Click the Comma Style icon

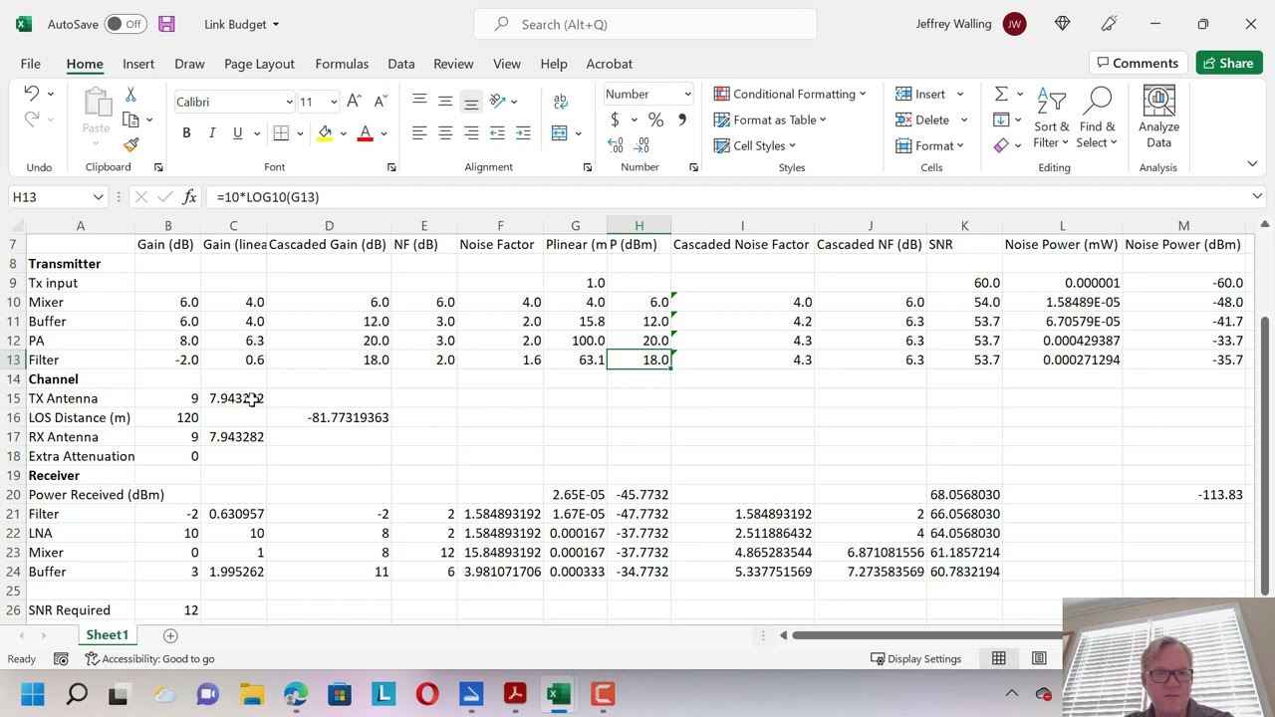[x=681, y=119]
